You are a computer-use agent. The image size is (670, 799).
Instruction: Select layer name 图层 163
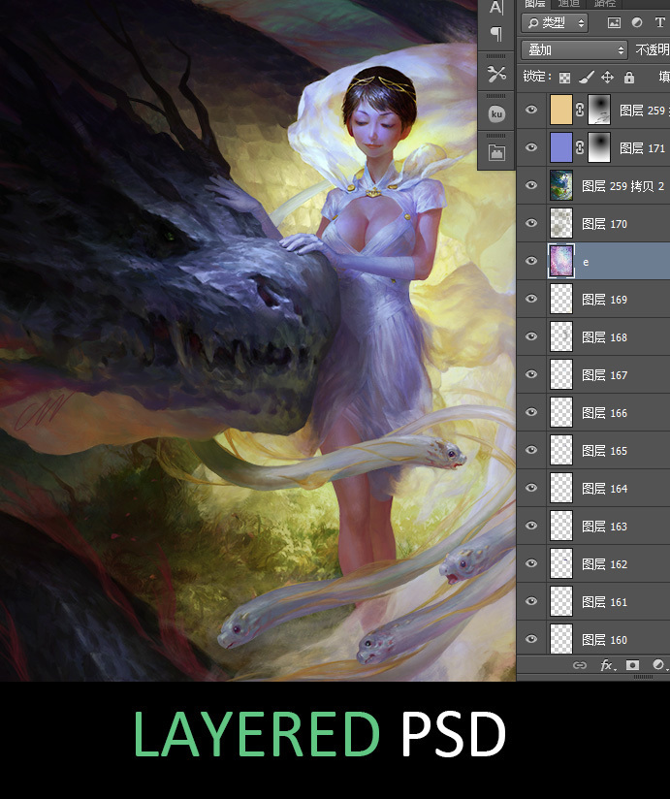coord(604,527)
